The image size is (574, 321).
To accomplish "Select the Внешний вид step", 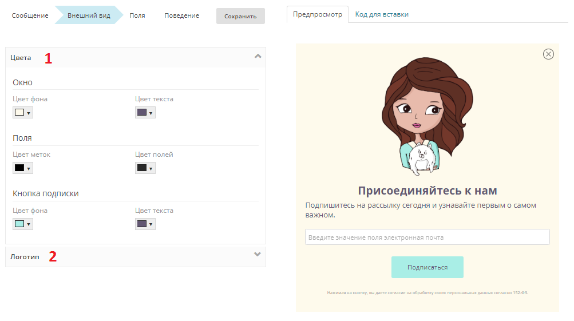I will pyautogui.click(x=89, y=16).
